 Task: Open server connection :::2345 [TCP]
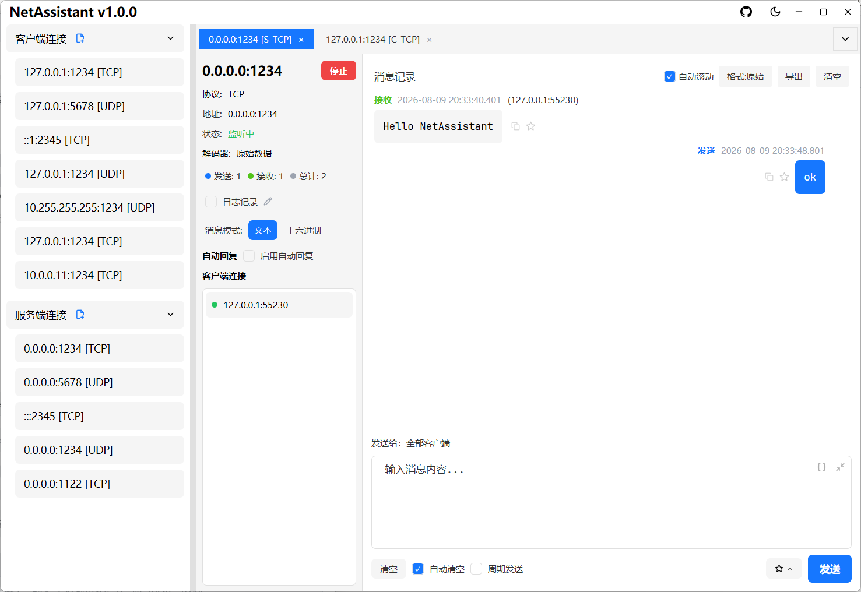click(x=100, y=416)
